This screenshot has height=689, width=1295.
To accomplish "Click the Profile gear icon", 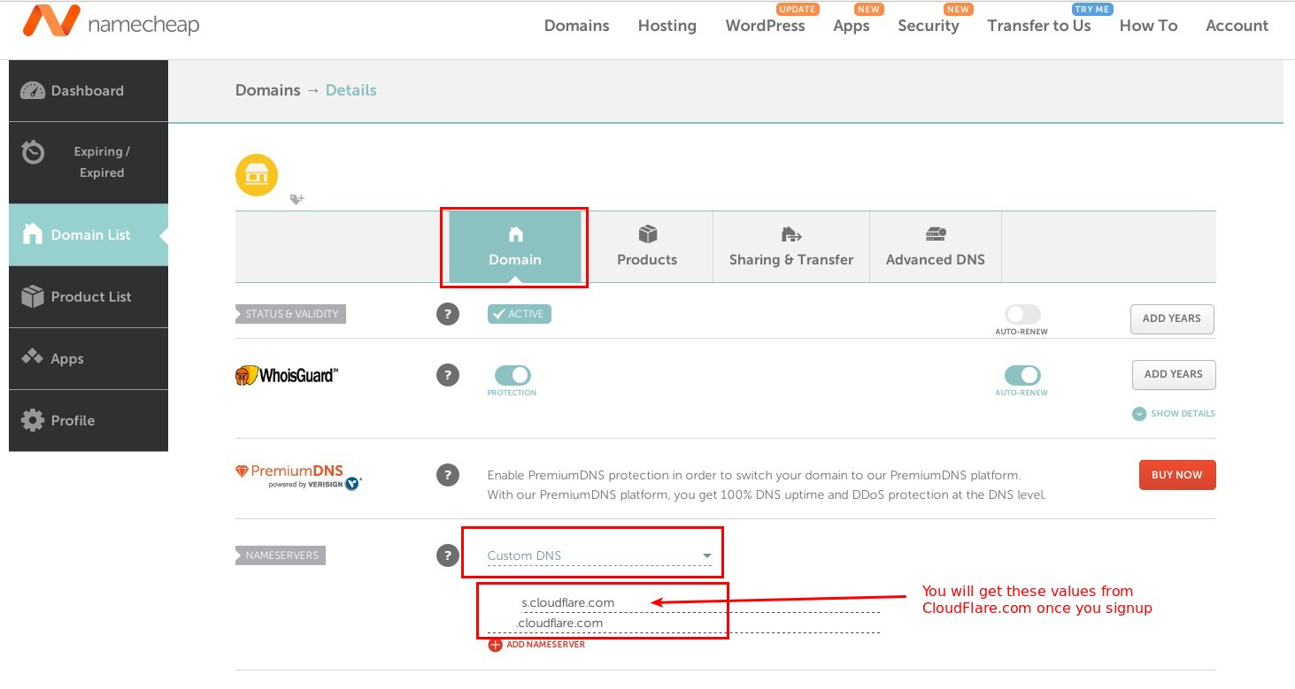I will 33,420.
